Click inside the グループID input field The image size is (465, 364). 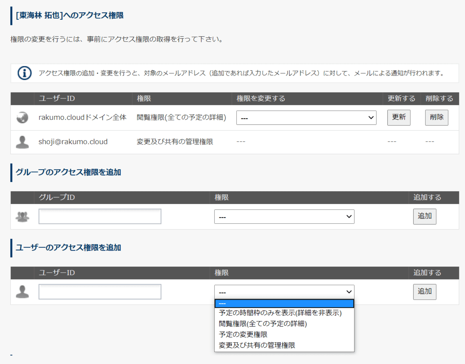[x=99, y=216]
